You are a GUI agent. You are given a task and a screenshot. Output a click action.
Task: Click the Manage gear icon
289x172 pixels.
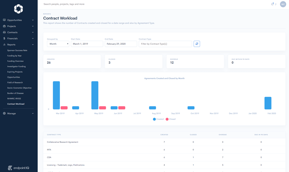(x=4, y=114)
